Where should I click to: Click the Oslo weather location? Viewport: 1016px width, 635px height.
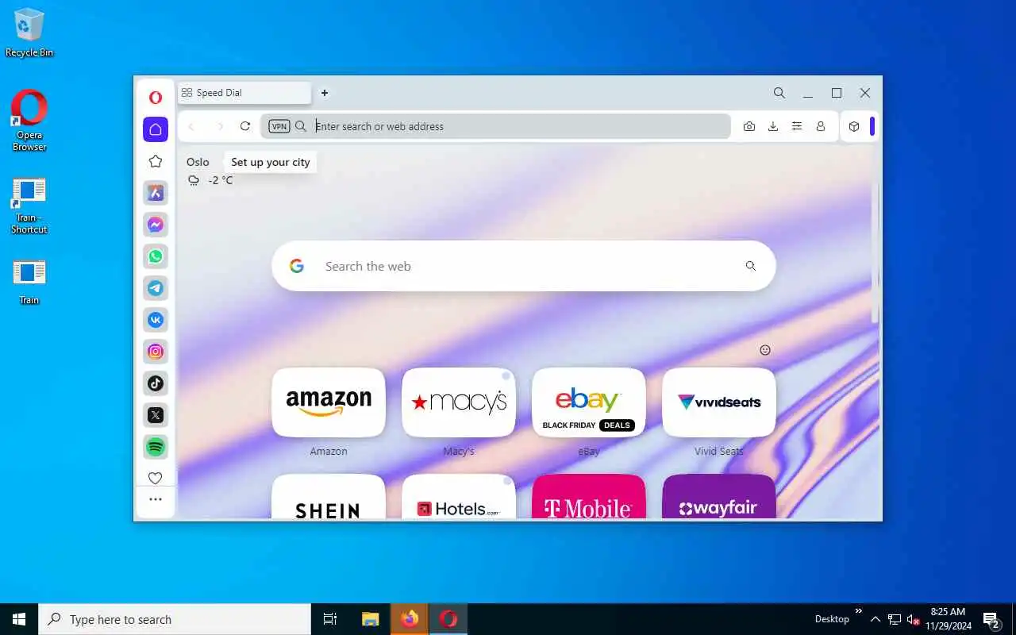(198, 162)
